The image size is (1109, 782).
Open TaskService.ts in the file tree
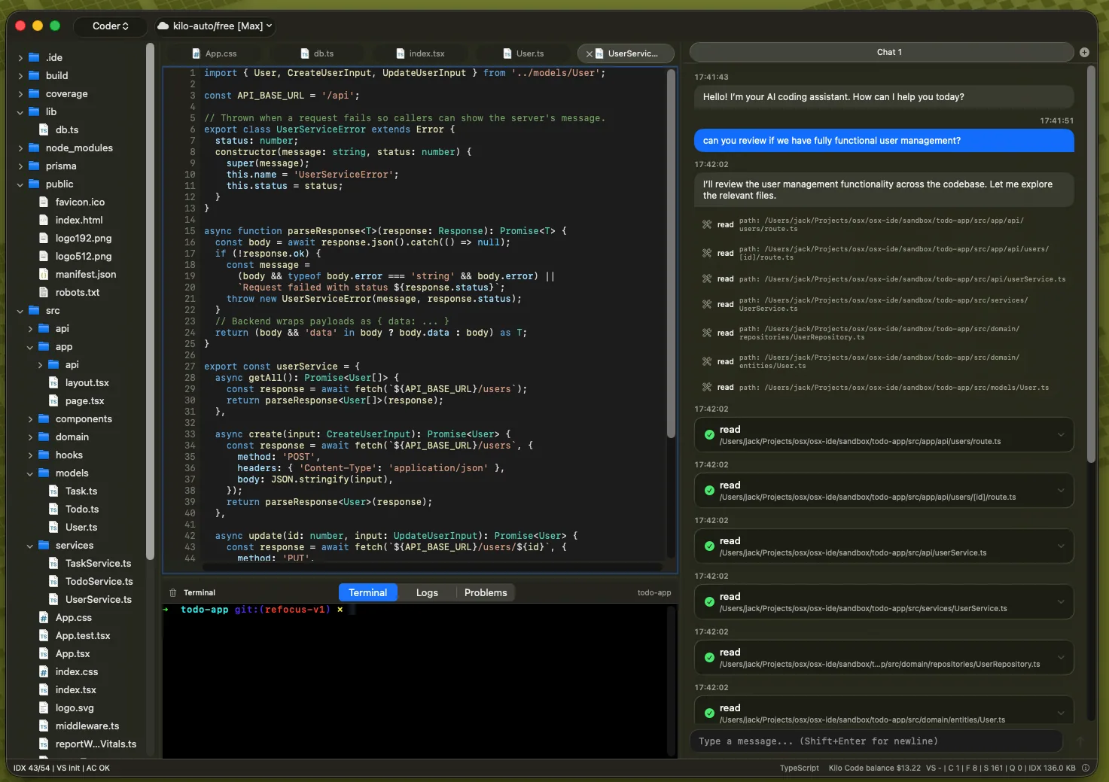coord(98,564)
